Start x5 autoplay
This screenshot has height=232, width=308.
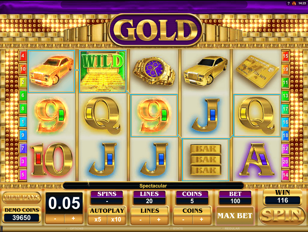coord(98,219)
